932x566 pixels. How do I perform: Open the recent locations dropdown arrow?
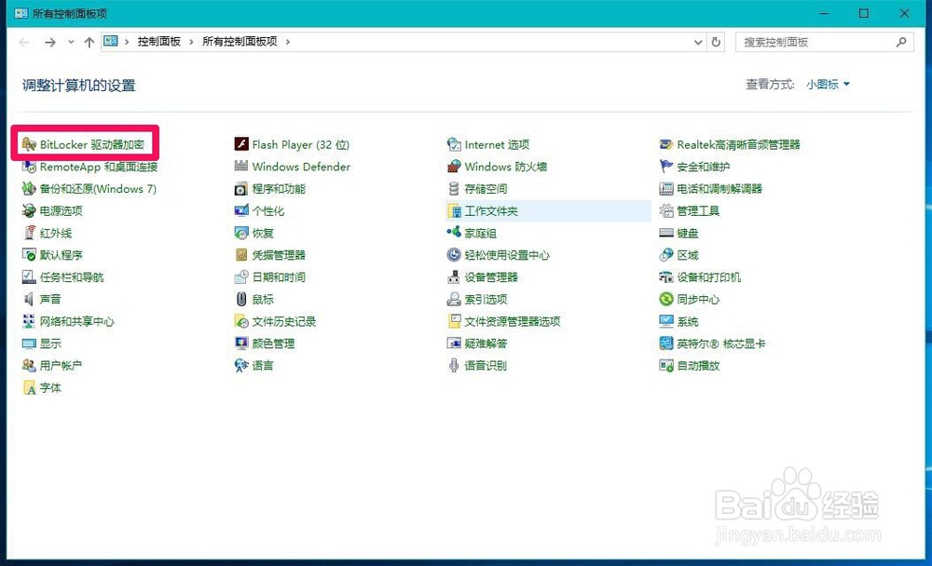coord(71,42)
